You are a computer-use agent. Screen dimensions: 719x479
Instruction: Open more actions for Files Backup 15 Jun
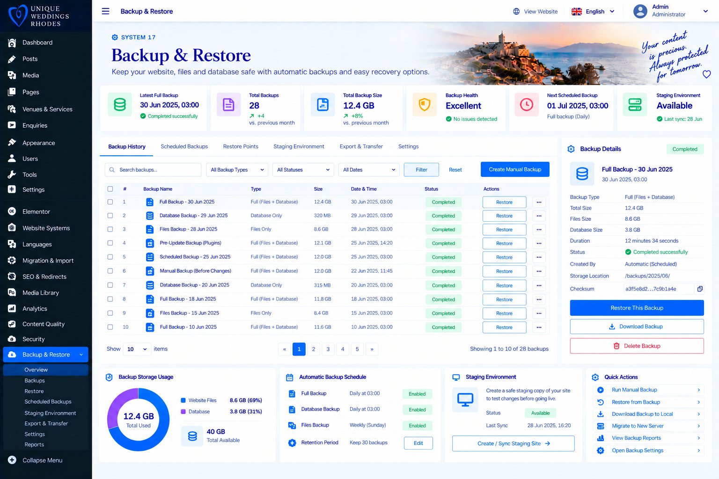539,313
